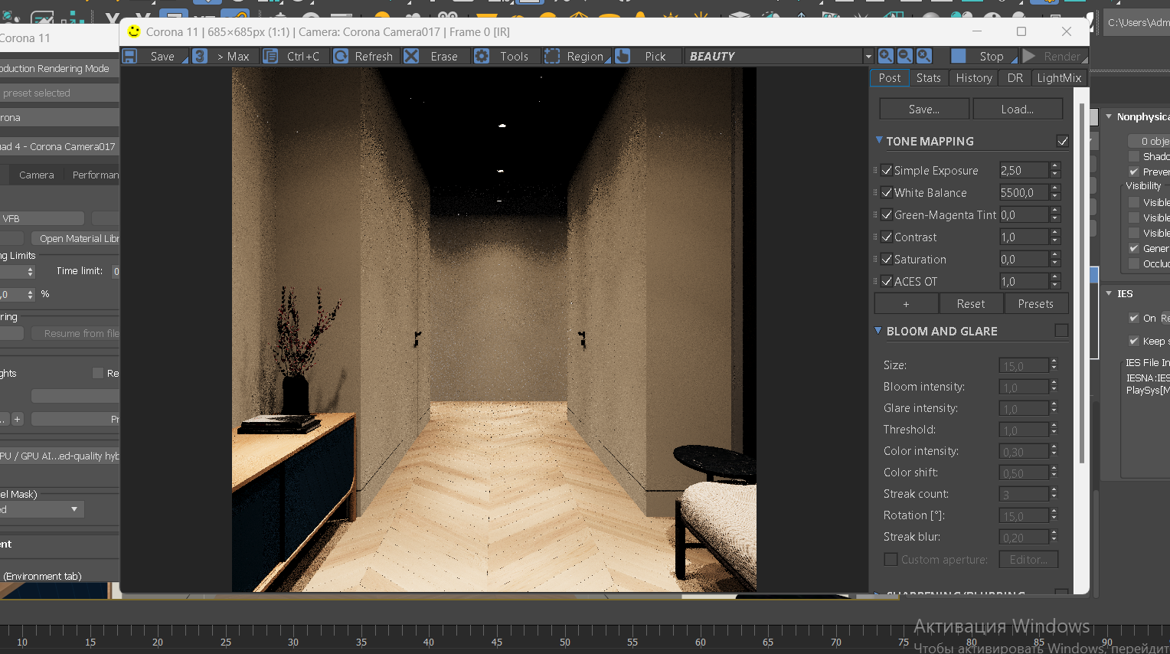Click the Corona smiley icon in title bar

coord(134,31)
